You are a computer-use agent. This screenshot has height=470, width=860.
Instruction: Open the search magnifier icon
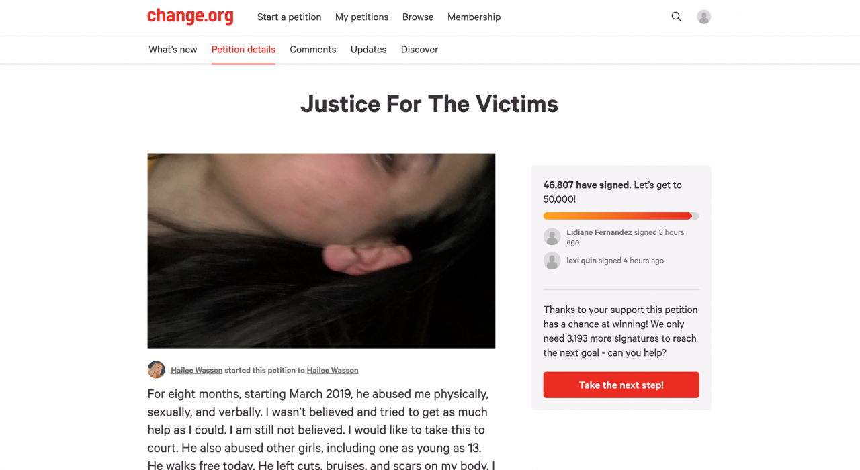(x=677, y=17)
